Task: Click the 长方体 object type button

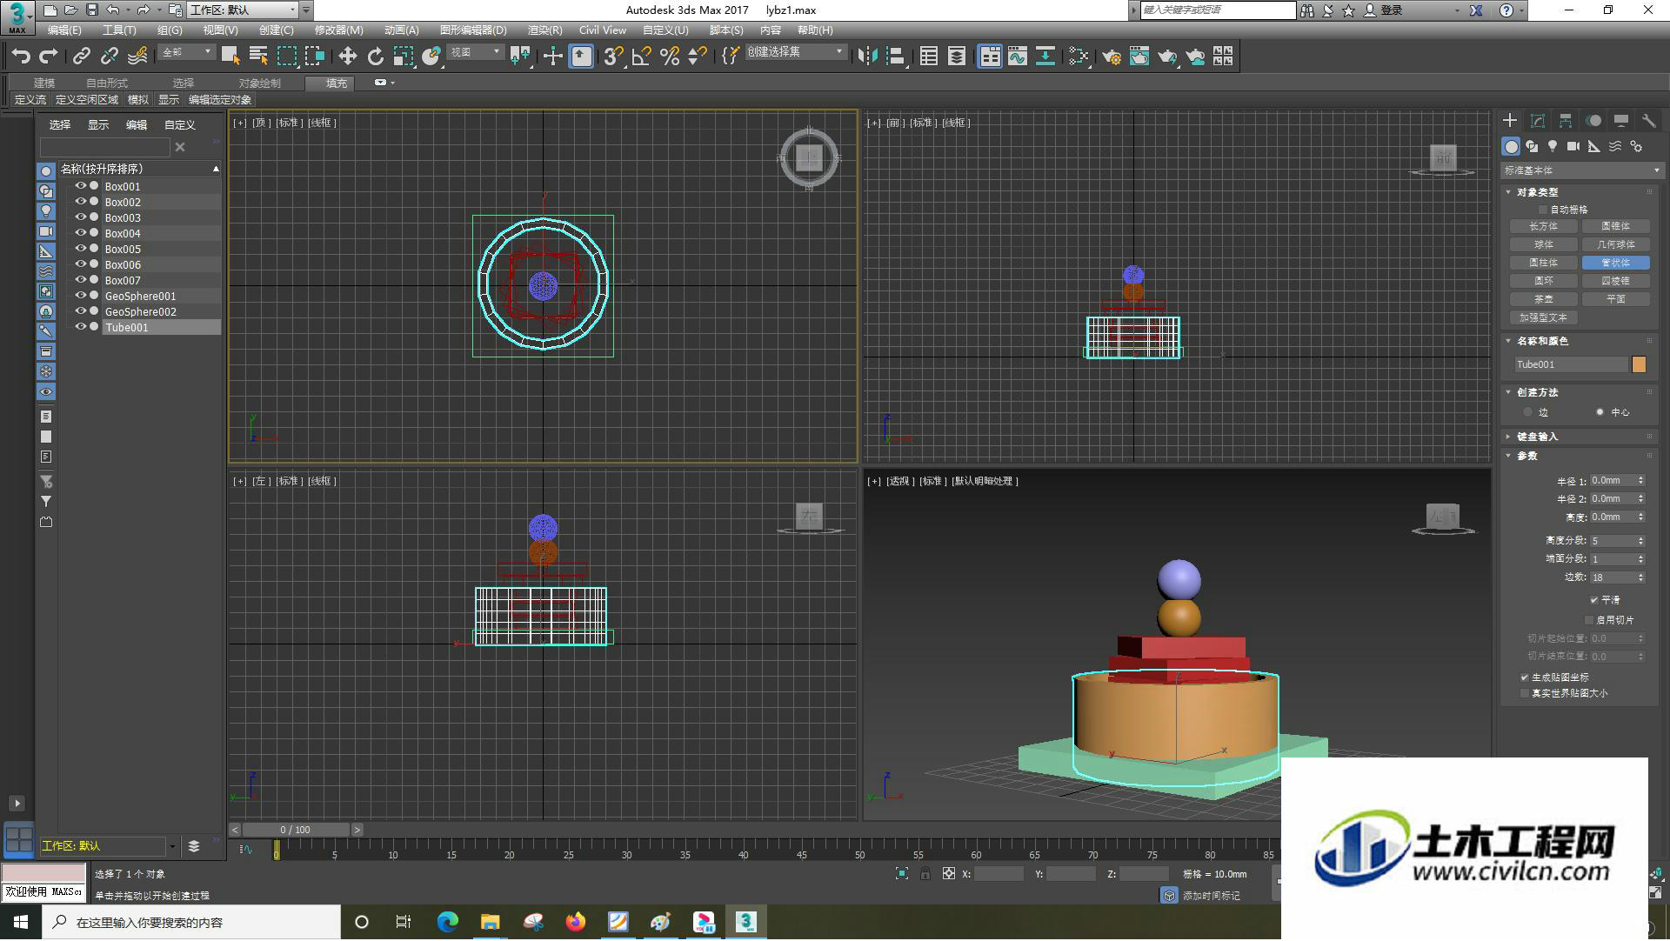Action: click(x=1544, y=226)
